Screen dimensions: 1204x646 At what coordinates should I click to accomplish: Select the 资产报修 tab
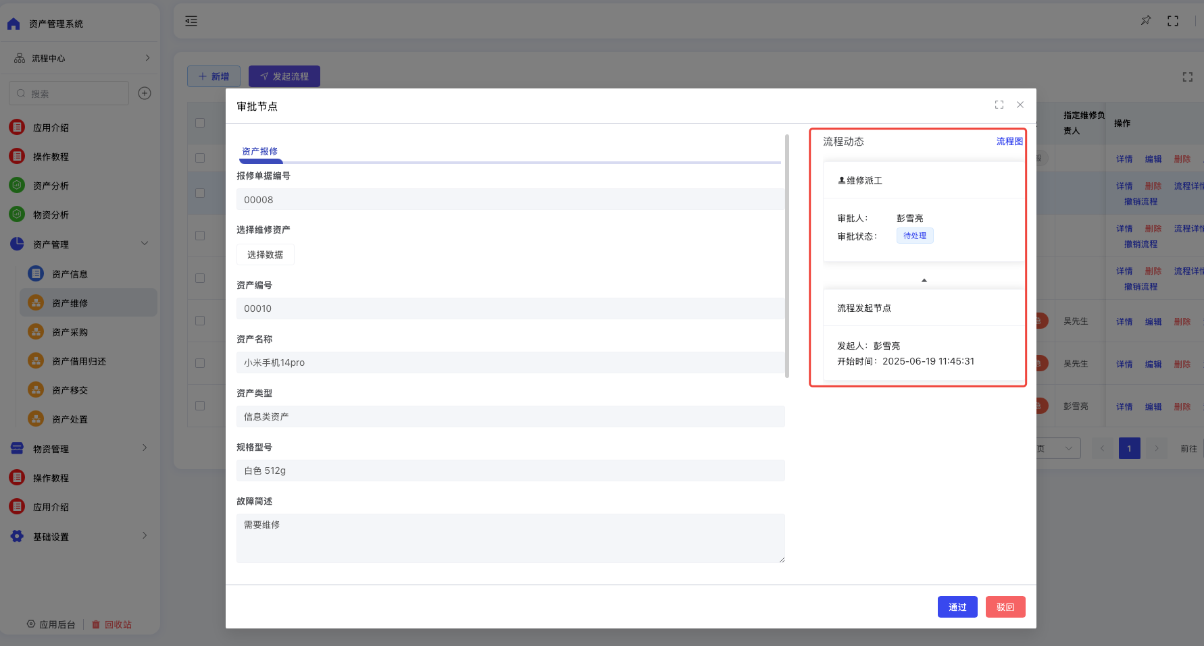(x=260, y=151)
